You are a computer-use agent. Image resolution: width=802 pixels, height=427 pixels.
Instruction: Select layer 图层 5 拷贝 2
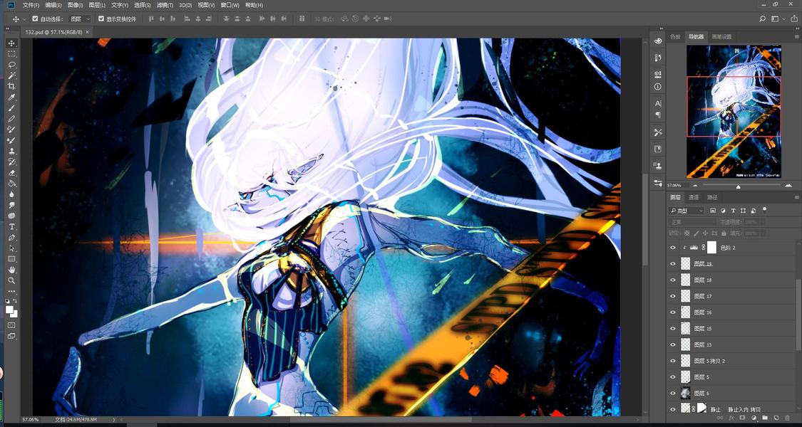709,361
